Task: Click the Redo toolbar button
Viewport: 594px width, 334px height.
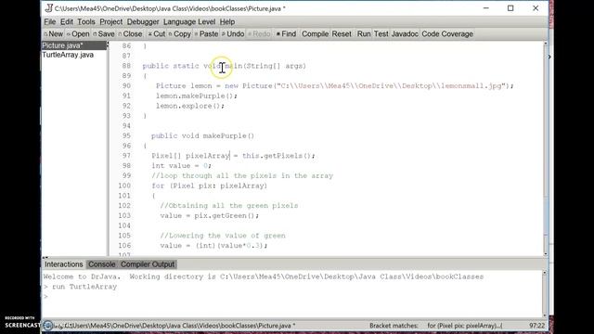Action: [x=259, y=34]
